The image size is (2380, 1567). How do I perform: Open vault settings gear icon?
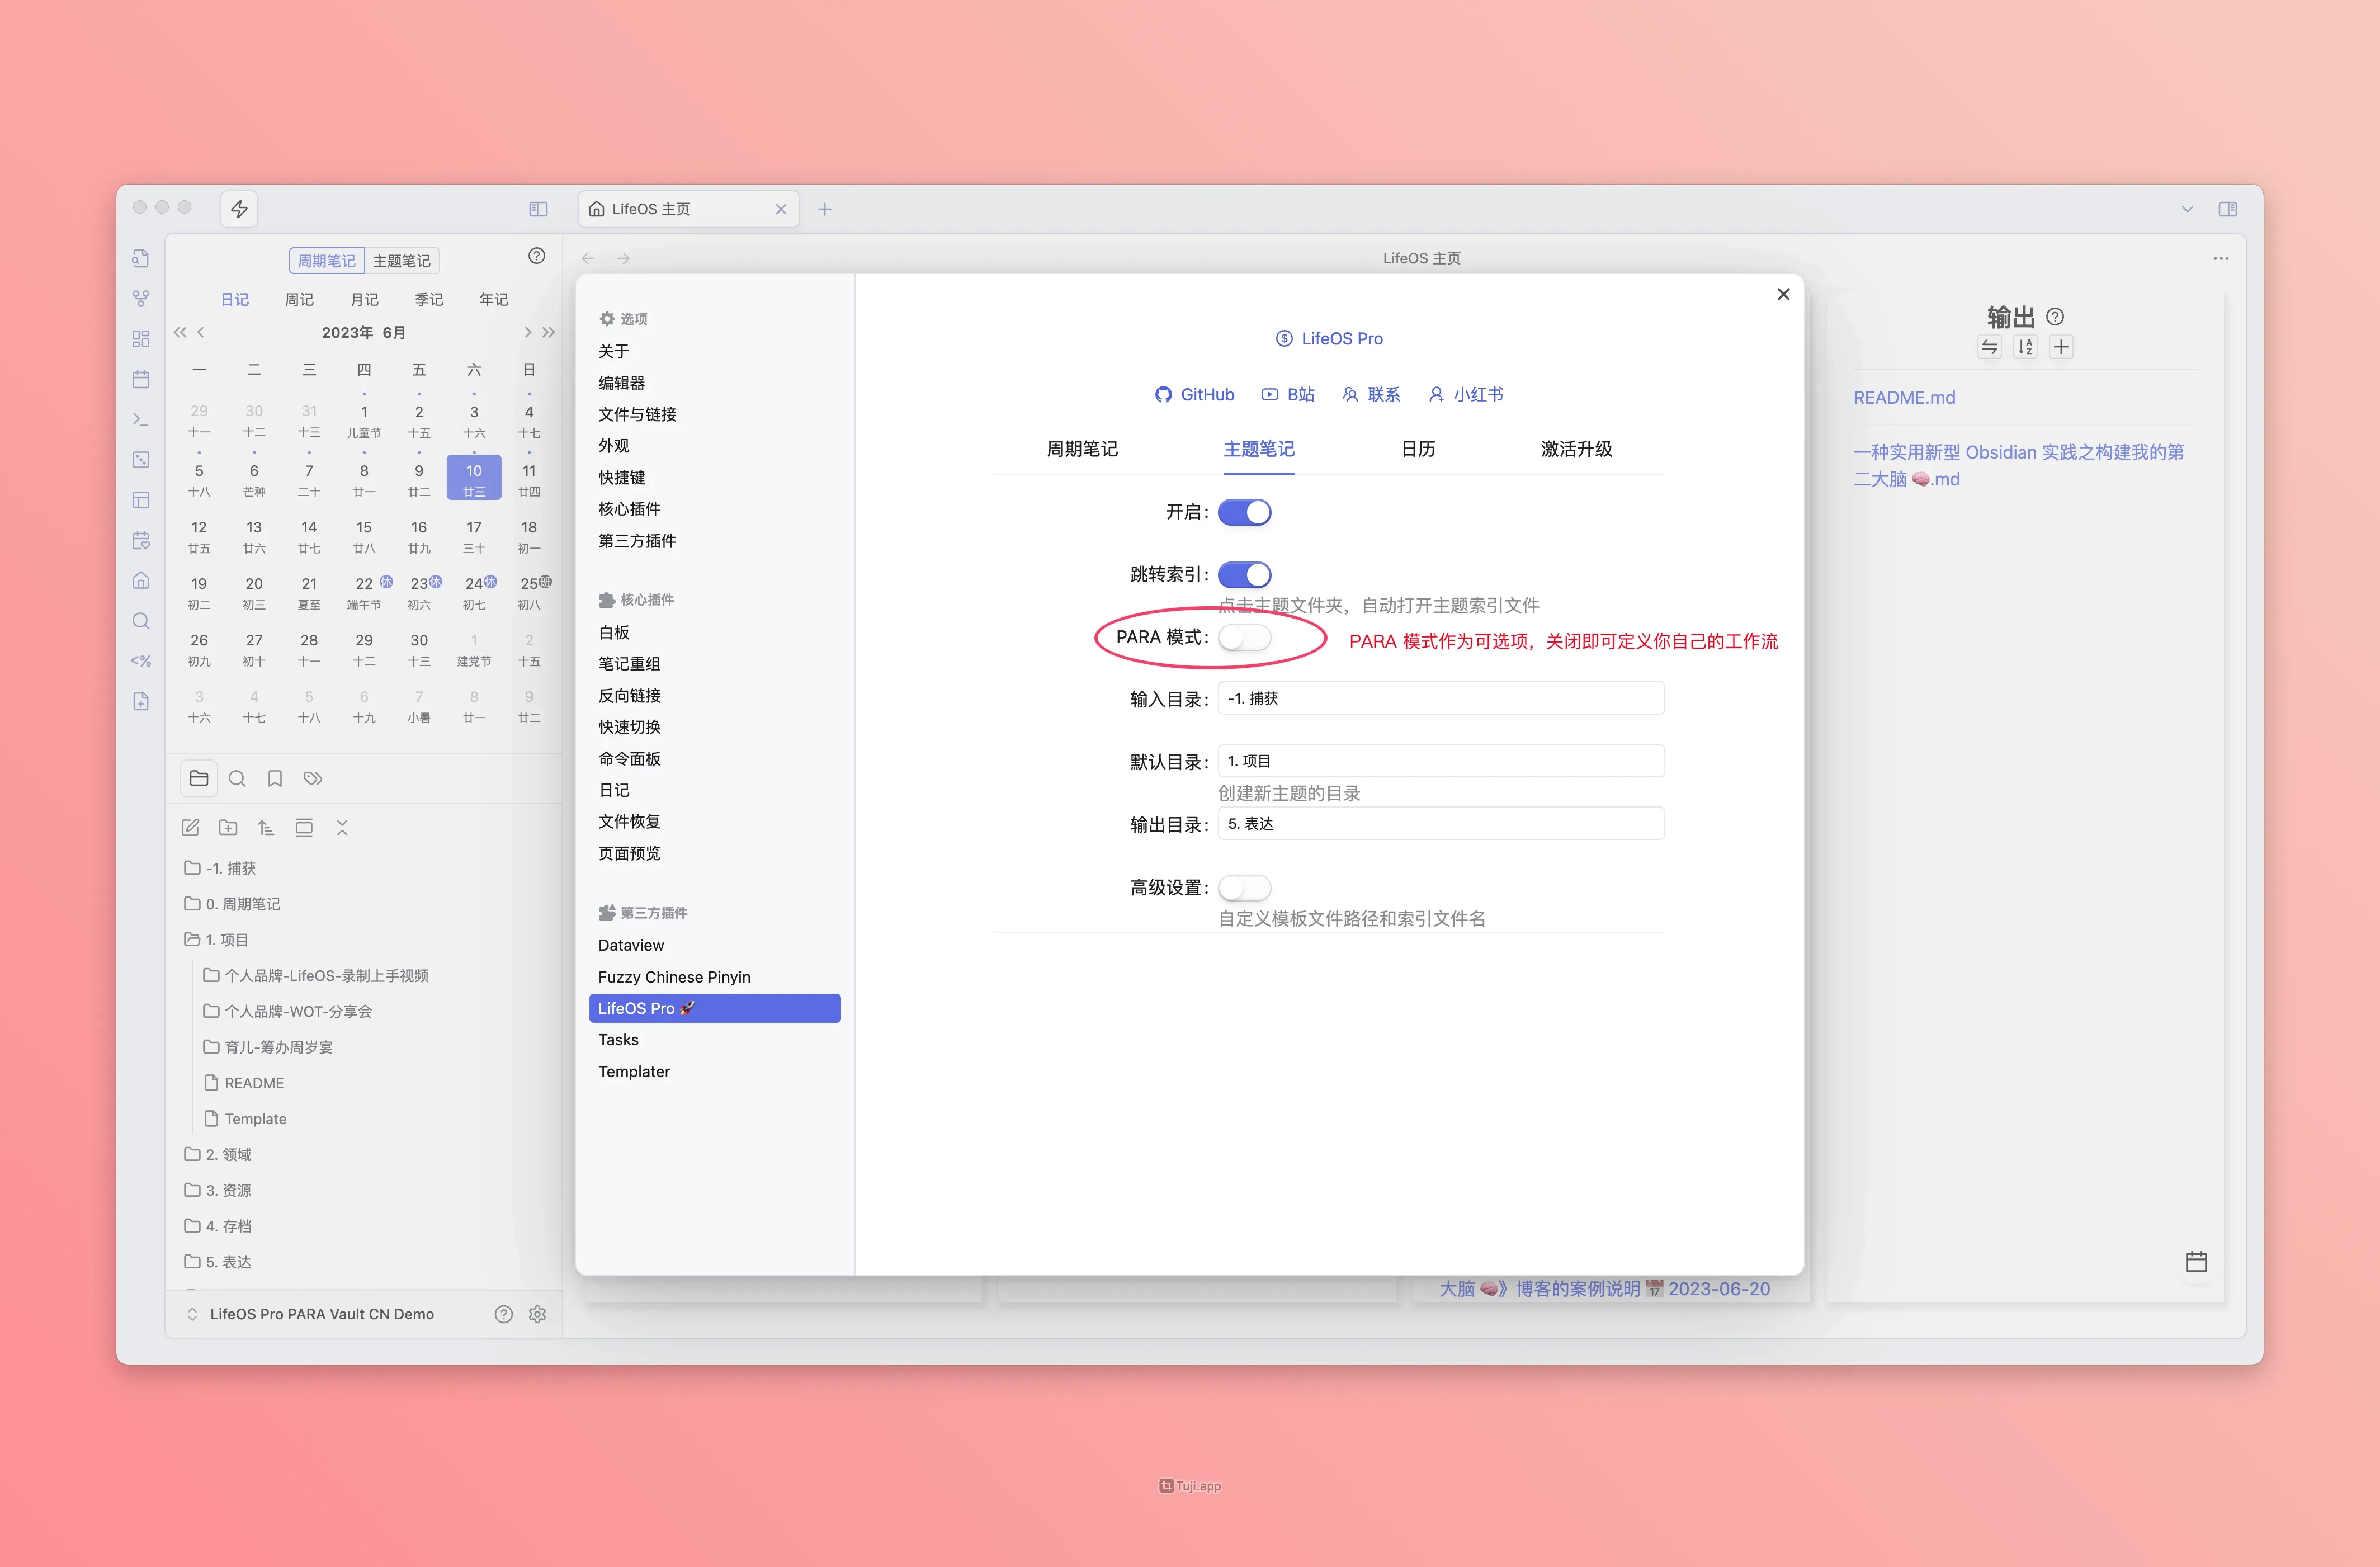537,1314
